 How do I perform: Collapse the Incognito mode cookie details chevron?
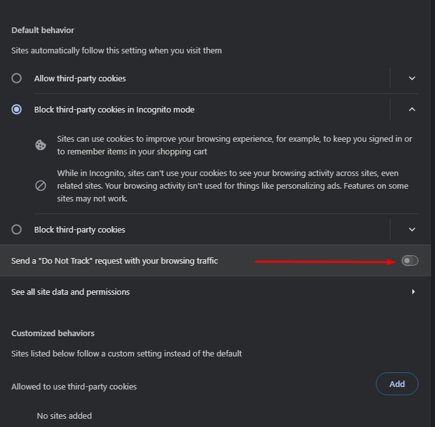coord(412,109)
